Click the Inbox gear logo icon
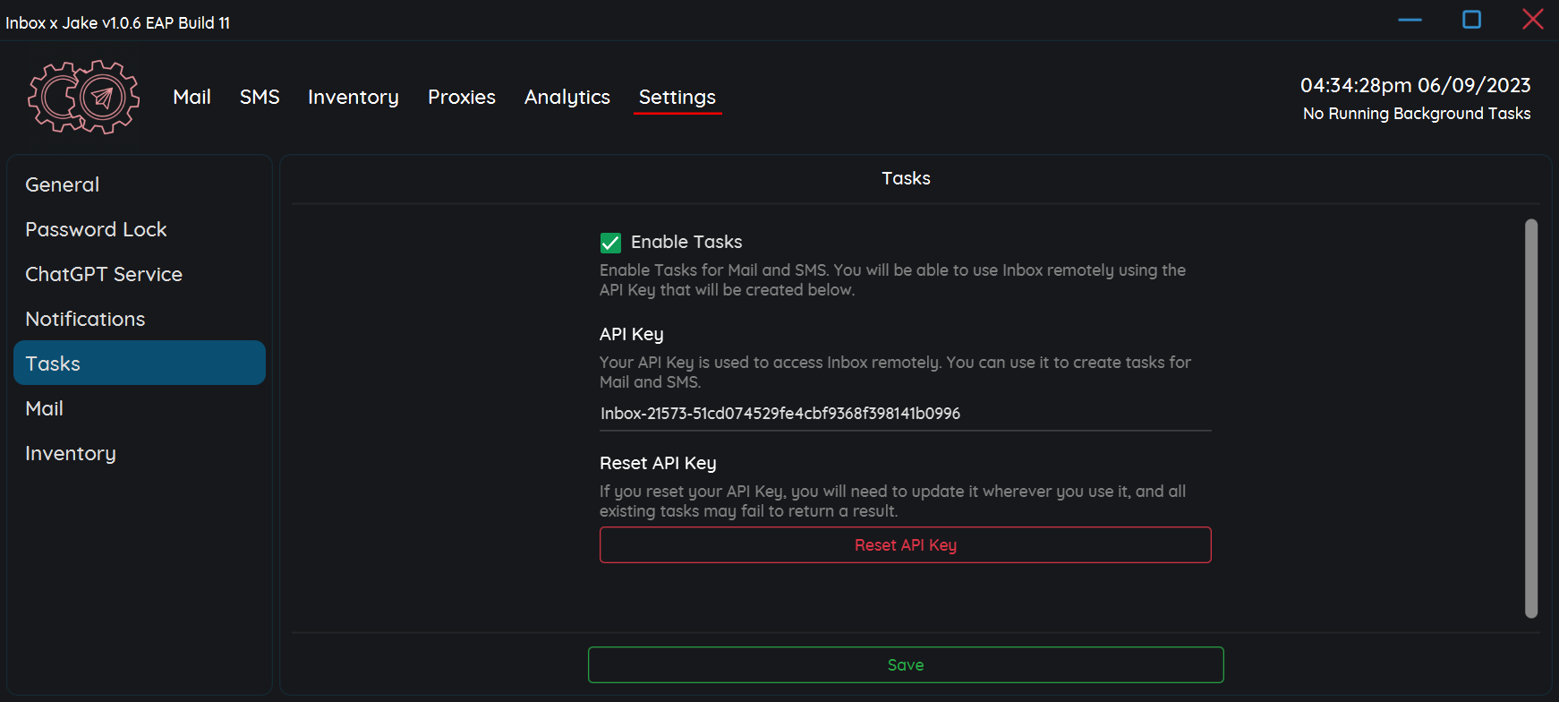Viewport: 1559px width, 702px height. [x=83, y=97]
